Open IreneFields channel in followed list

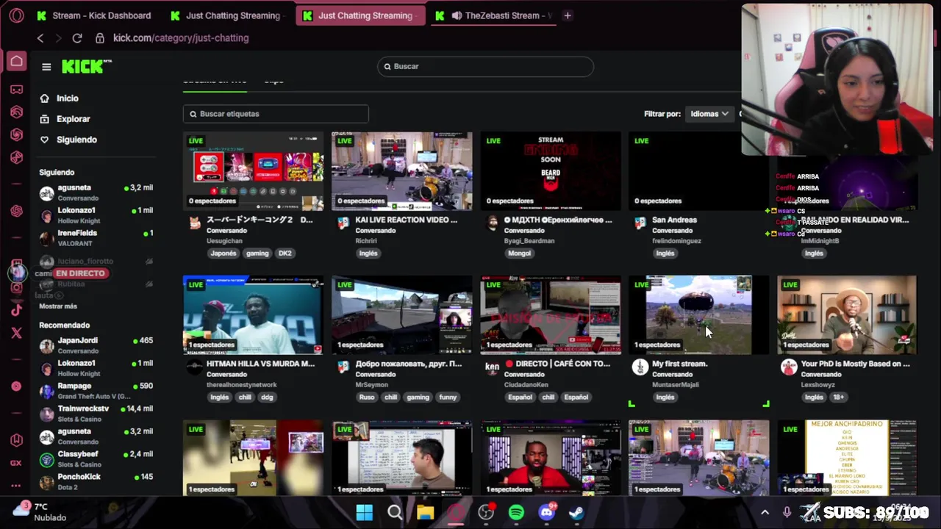click(96, 237)
